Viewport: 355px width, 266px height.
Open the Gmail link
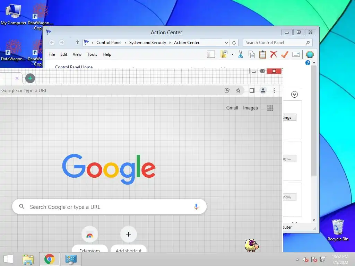tap(232, 108)
